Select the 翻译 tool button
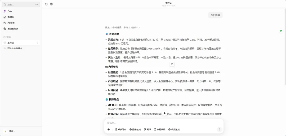Viewport: 286px width, 136px height. (148, 129)
